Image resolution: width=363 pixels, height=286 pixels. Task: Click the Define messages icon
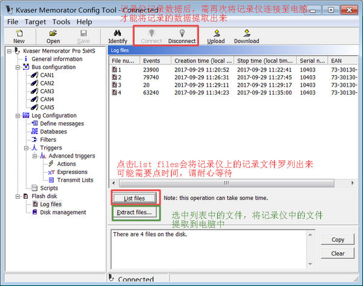(x=34, y=124)
